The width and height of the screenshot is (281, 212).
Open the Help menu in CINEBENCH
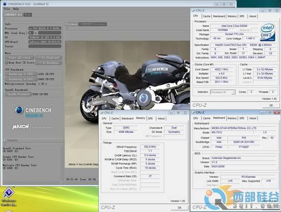coord(16,9)
